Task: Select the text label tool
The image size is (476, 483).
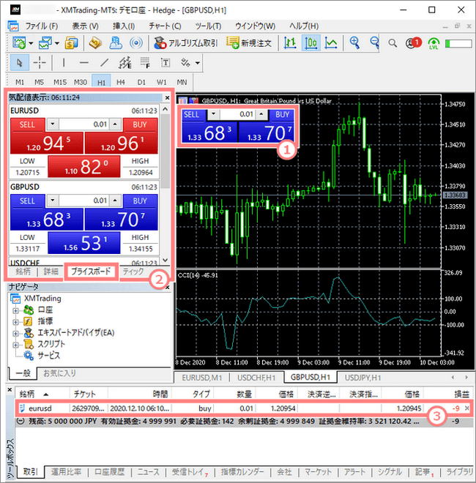Action: 166,63
